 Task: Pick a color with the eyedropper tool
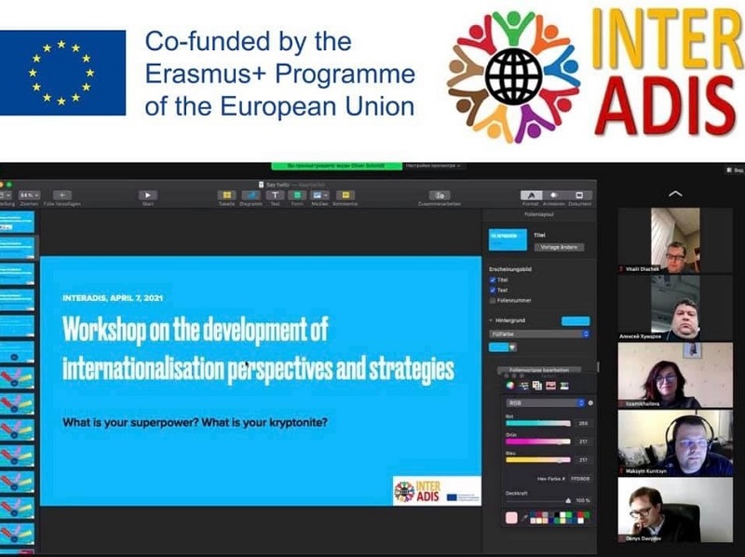523,518
